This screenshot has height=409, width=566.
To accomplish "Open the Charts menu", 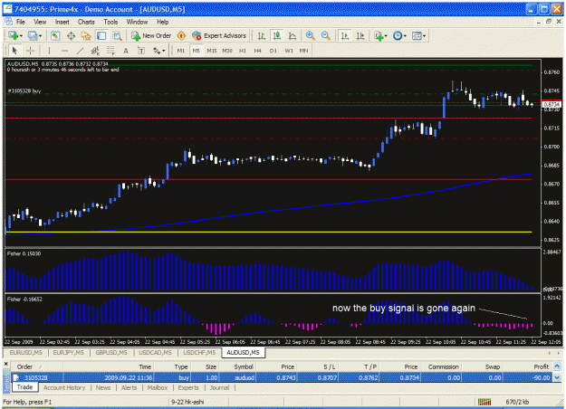I will click(x=86, y=22).
